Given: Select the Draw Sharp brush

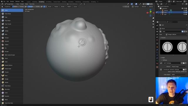Looking at the screenshot, I should click(x=12, y=14).
